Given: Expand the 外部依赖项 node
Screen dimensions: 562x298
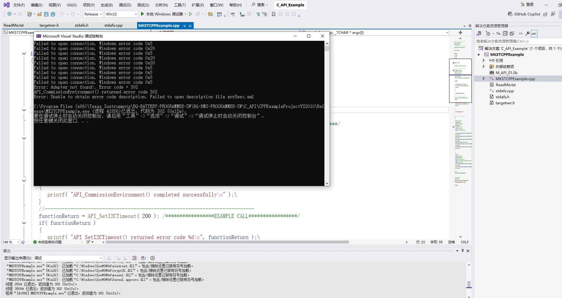Looking at the screenshot, I should coord(484,66).
